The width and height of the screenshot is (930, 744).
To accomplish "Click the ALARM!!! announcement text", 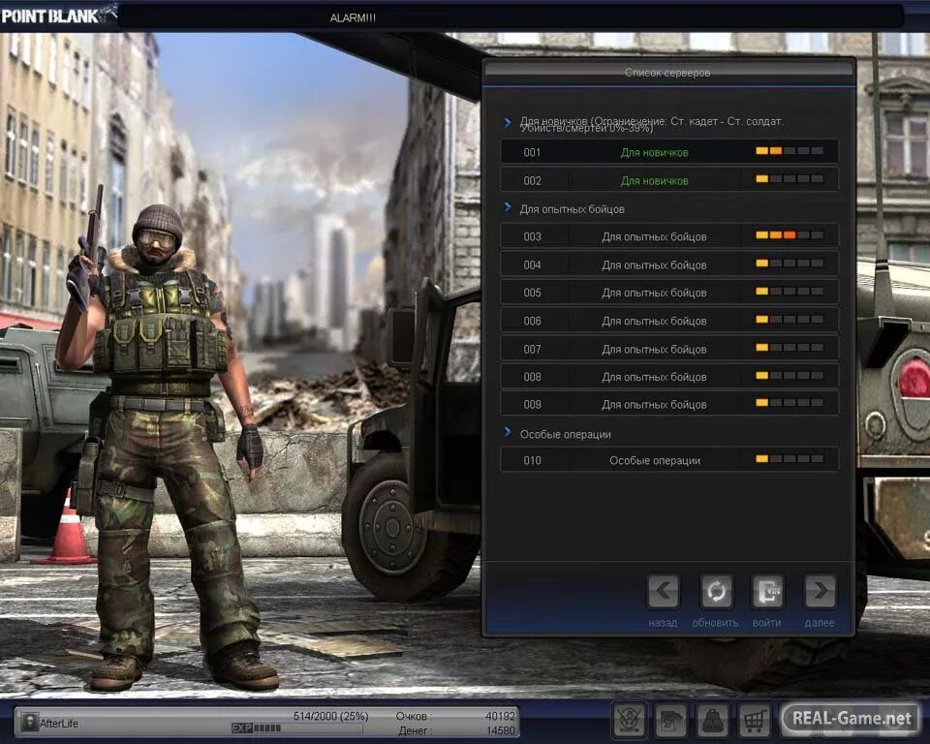I will [353, 17].
